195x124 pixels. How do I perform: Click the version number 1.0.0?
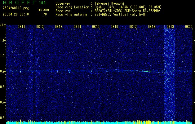click(42, 3)
